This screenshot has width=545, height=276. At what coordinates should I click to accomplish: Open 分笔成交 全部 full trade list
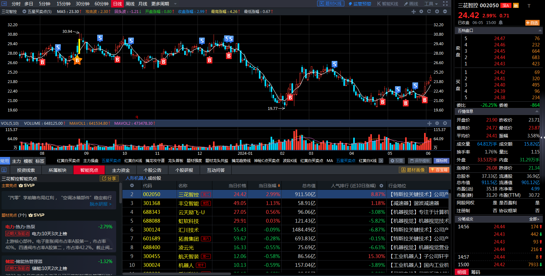[x=534, y=219]
